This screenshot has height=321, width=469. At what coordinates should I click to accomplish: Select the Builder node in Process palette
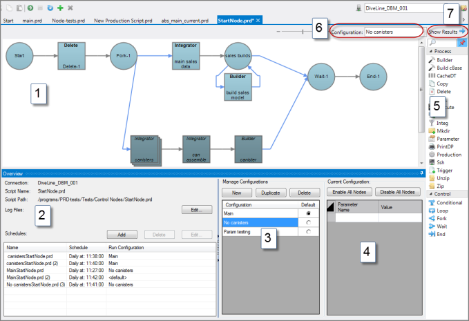coord(445,60)
